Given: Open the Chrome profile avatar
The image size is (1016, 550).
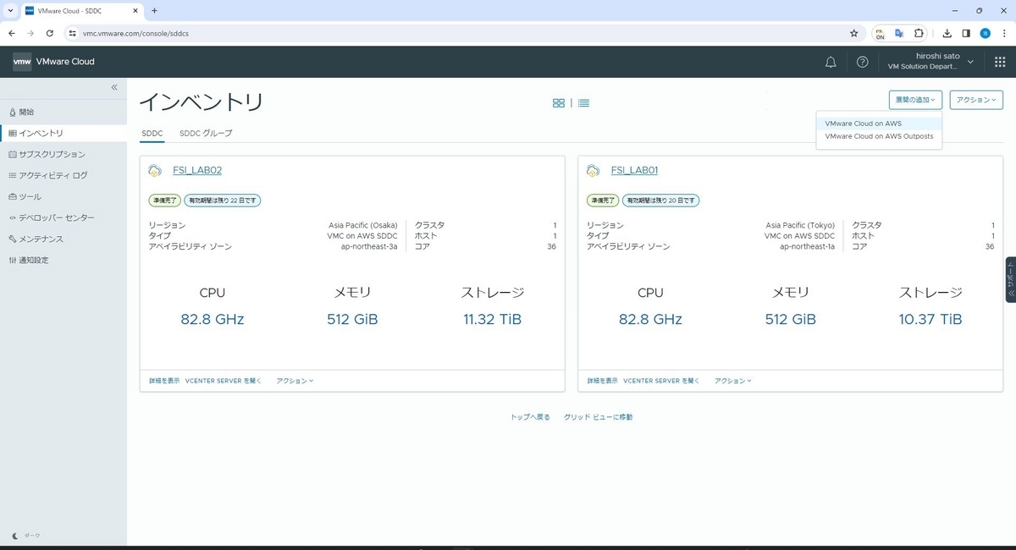Looking at the screenshot, I should click(985, 33).
